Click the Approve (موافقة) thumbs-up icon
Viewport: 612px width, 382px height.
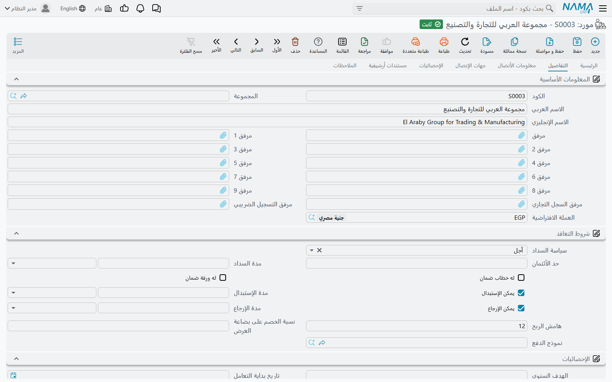click(387, 42)
